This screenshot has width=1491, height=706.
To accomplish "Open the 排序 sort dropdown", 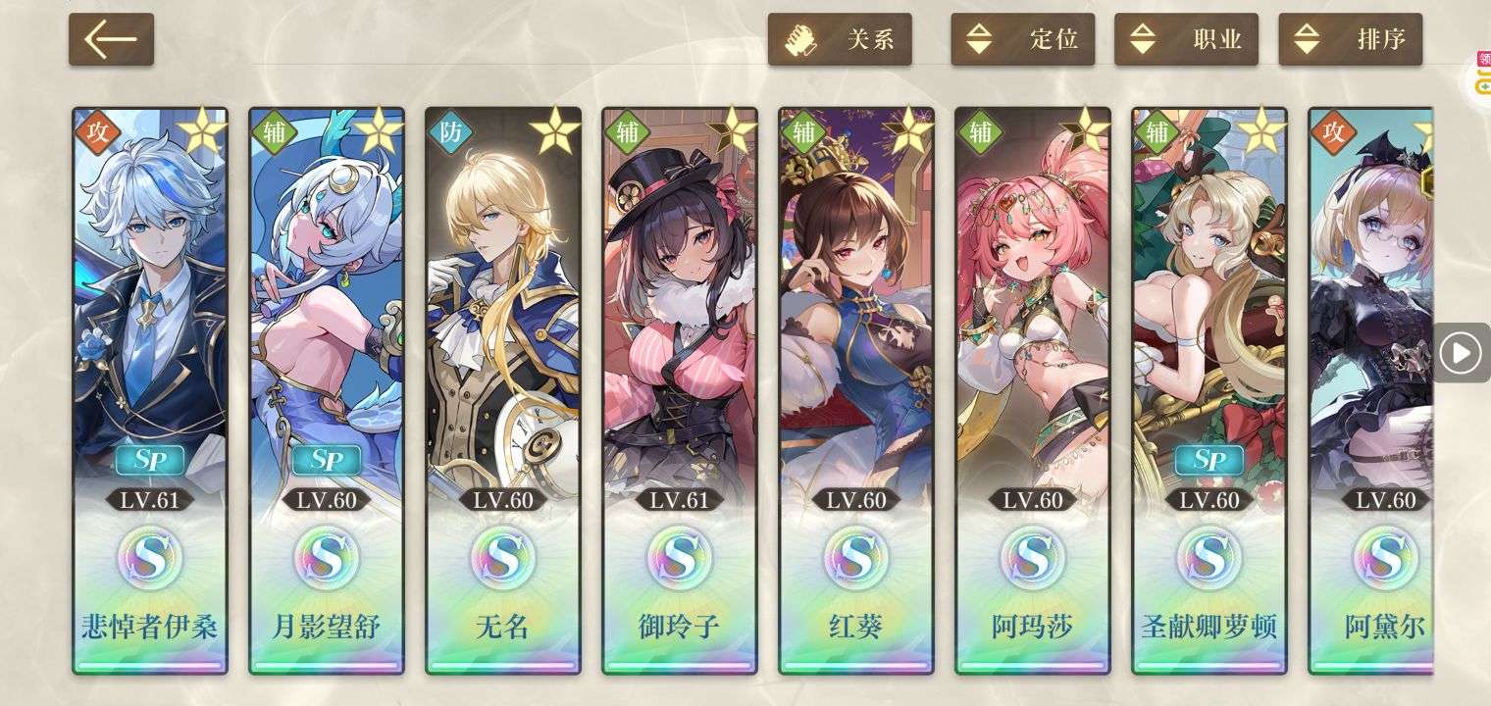I will [x=1351, y=39].
